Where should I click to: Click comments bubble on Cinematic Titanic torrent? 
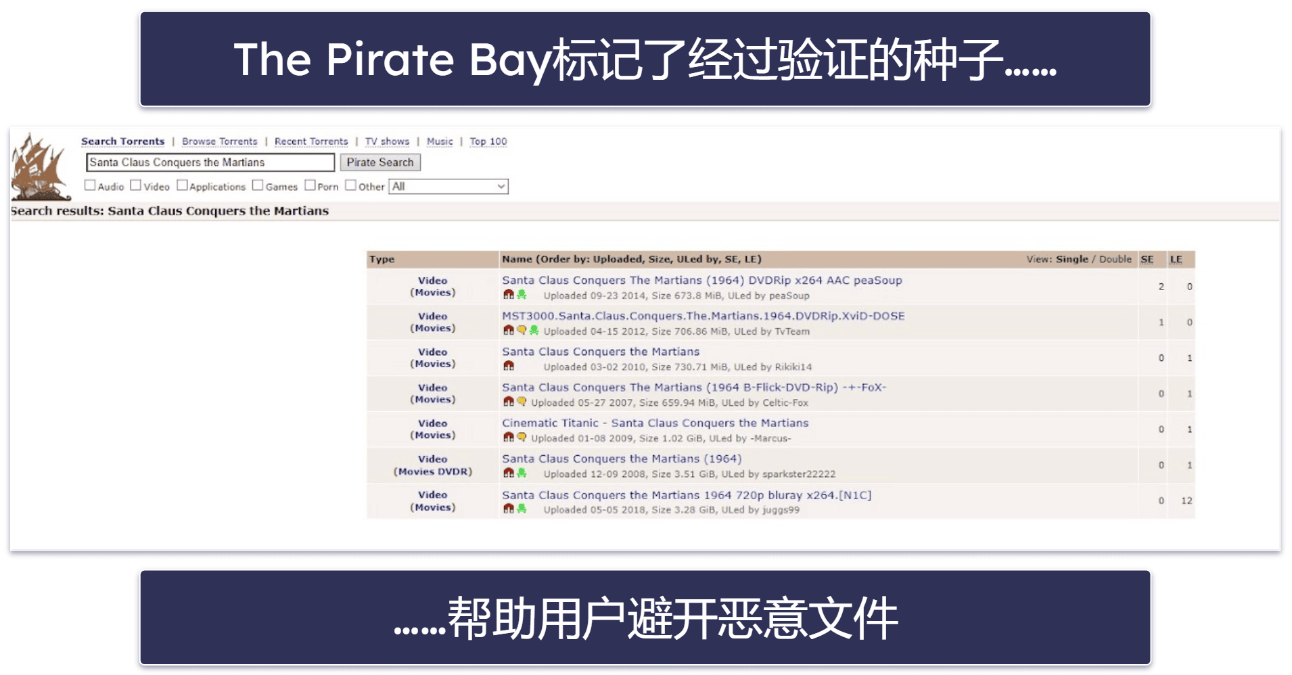tap(522, 438)
